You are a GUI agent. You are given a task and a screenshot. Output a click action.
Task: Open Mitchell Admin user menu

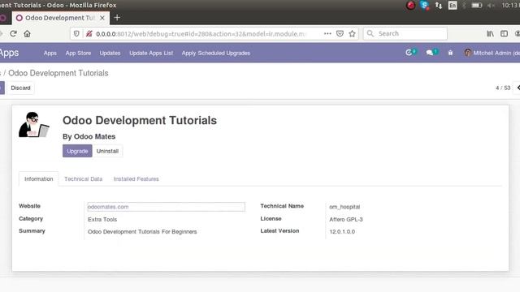pyautogui.click(x=492, y=53)
